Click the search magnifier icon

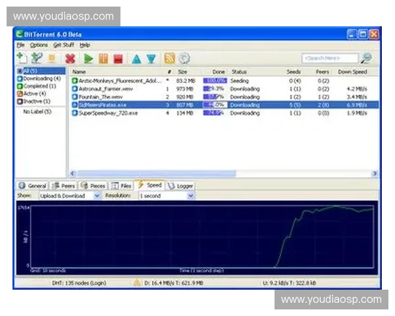click(x=366, y=58)
